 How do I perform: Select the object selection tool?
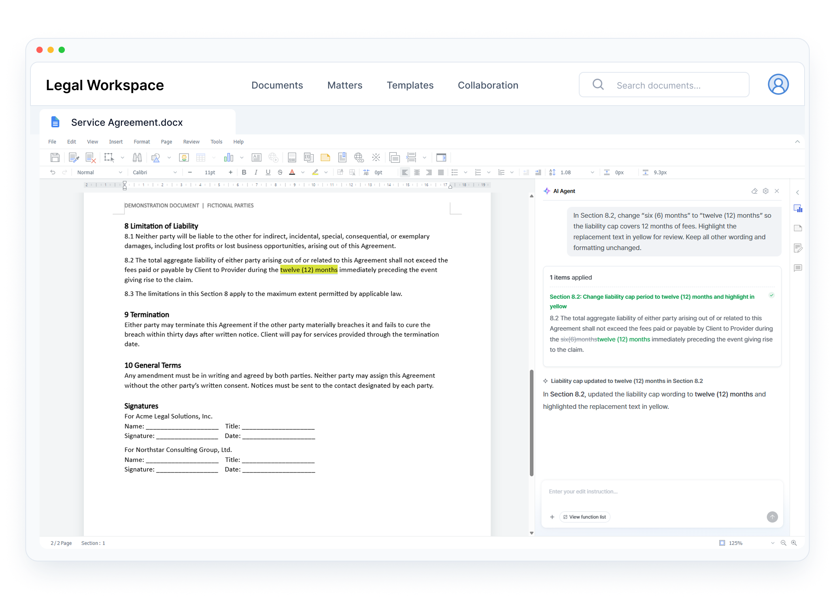[x=109, y=157]
